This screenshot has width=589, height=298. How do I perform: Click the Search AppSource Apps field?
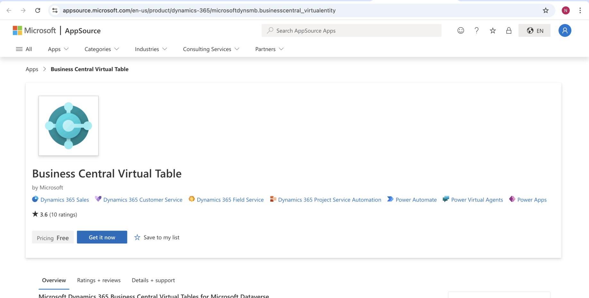click(x=351, y=30)
